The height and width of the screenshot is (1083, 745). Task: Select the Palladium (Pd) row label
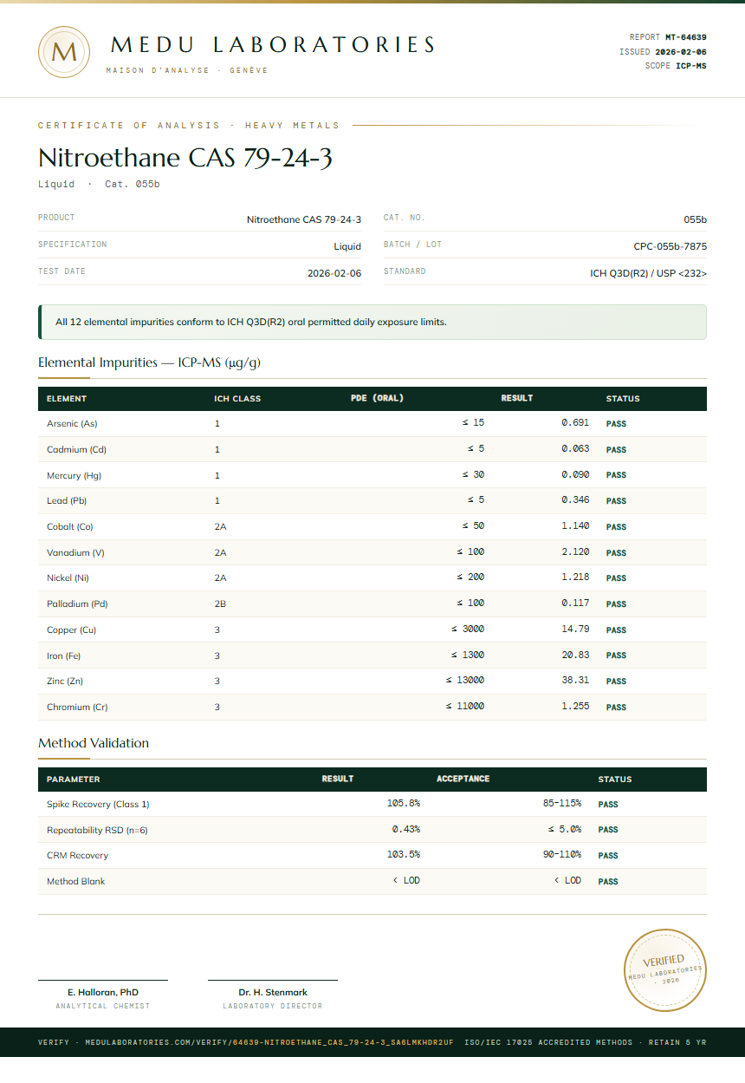point(77,604)
